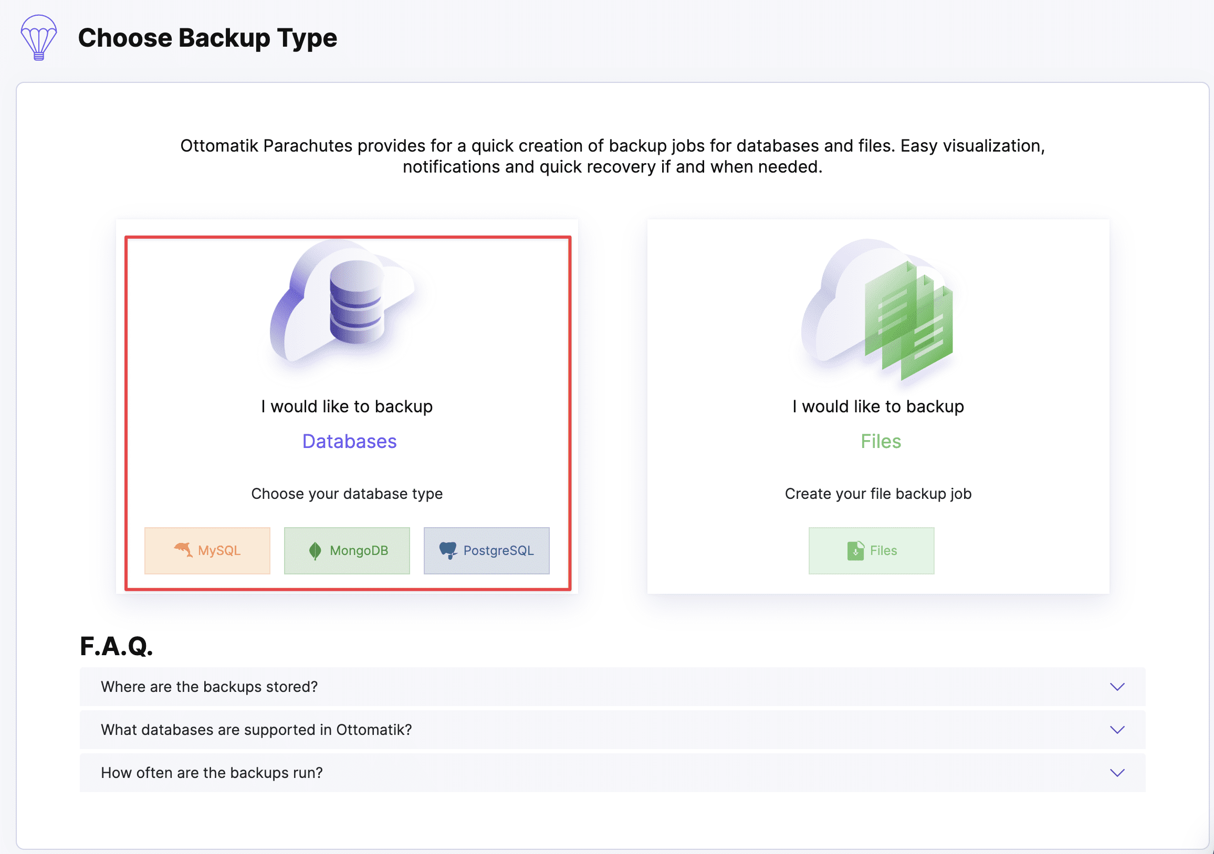The height and width of the screenshot is (854, 1214).
Task: Expand chevron for backup frequency question
Action: [x=1117, y=773]
